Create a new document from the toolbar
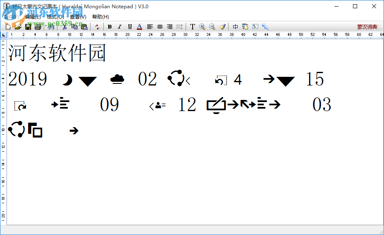The image size is (384, 235). (8, 27)
